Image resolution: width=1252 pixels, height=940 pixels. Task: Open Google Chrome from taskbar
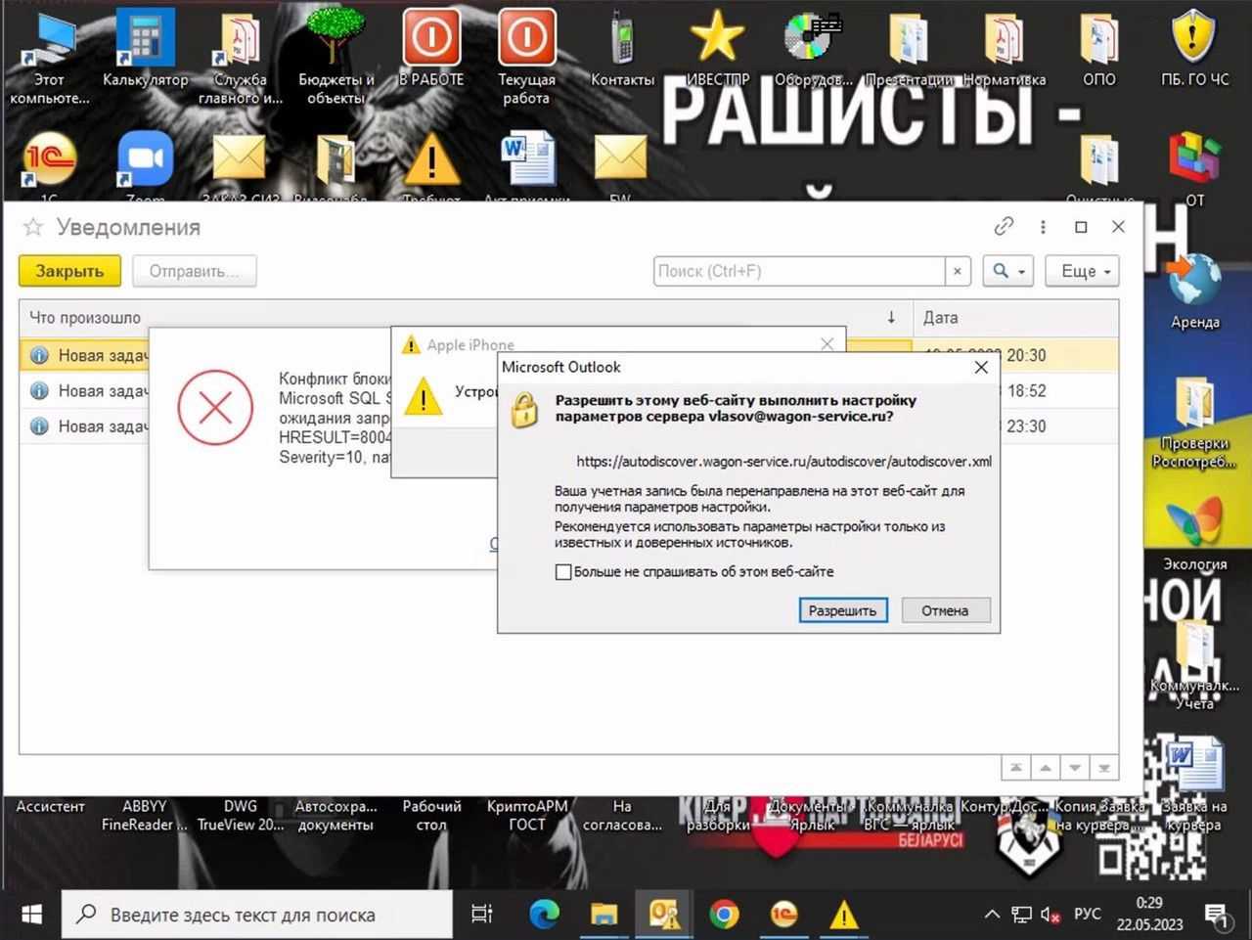(x=724, y=915)
